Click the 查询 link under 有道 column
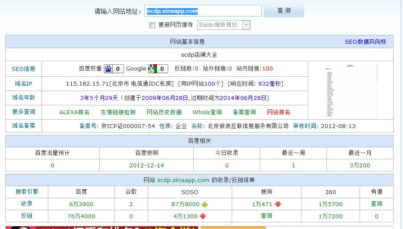This screenshot has height=229, width=403. point(377,204)
